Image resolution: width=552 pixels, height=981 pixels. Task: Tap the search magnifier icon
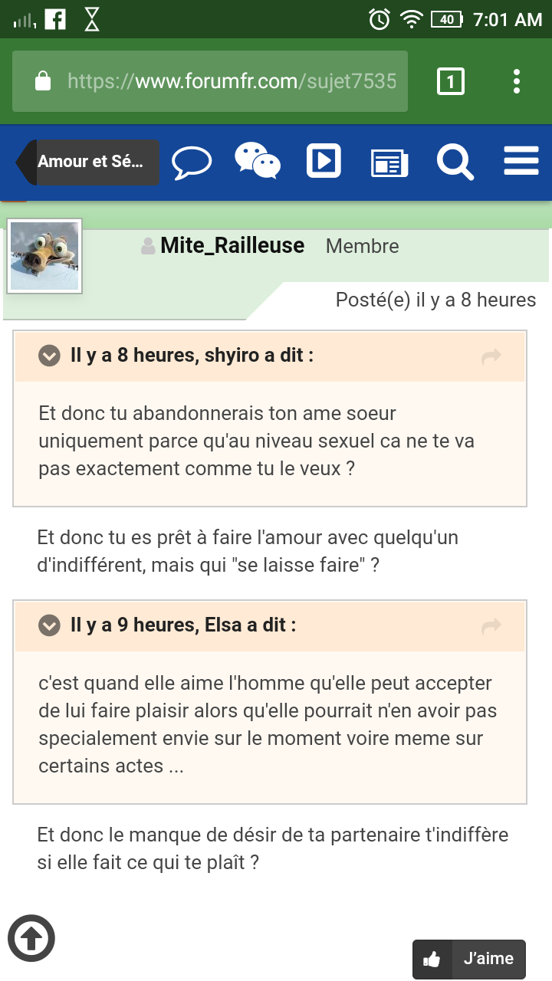[x=455, y=162]
